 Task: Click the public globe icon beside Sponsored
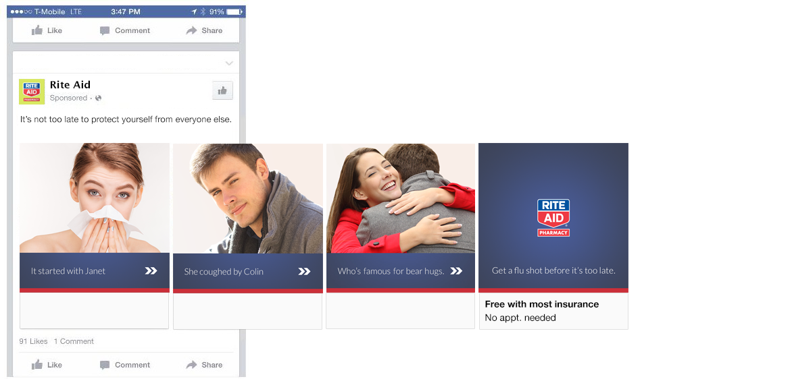99,98
